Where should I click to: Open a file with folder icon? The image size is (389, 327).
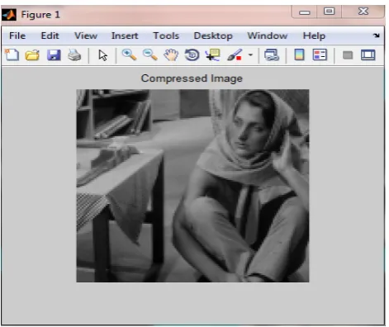click(32, 55)
